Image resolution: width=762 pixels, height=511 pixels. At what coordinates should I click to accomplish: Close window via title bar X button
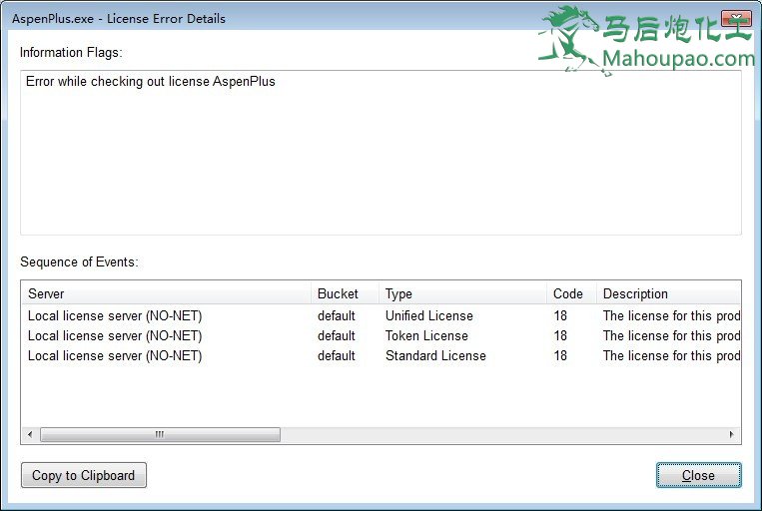[737, 19]
